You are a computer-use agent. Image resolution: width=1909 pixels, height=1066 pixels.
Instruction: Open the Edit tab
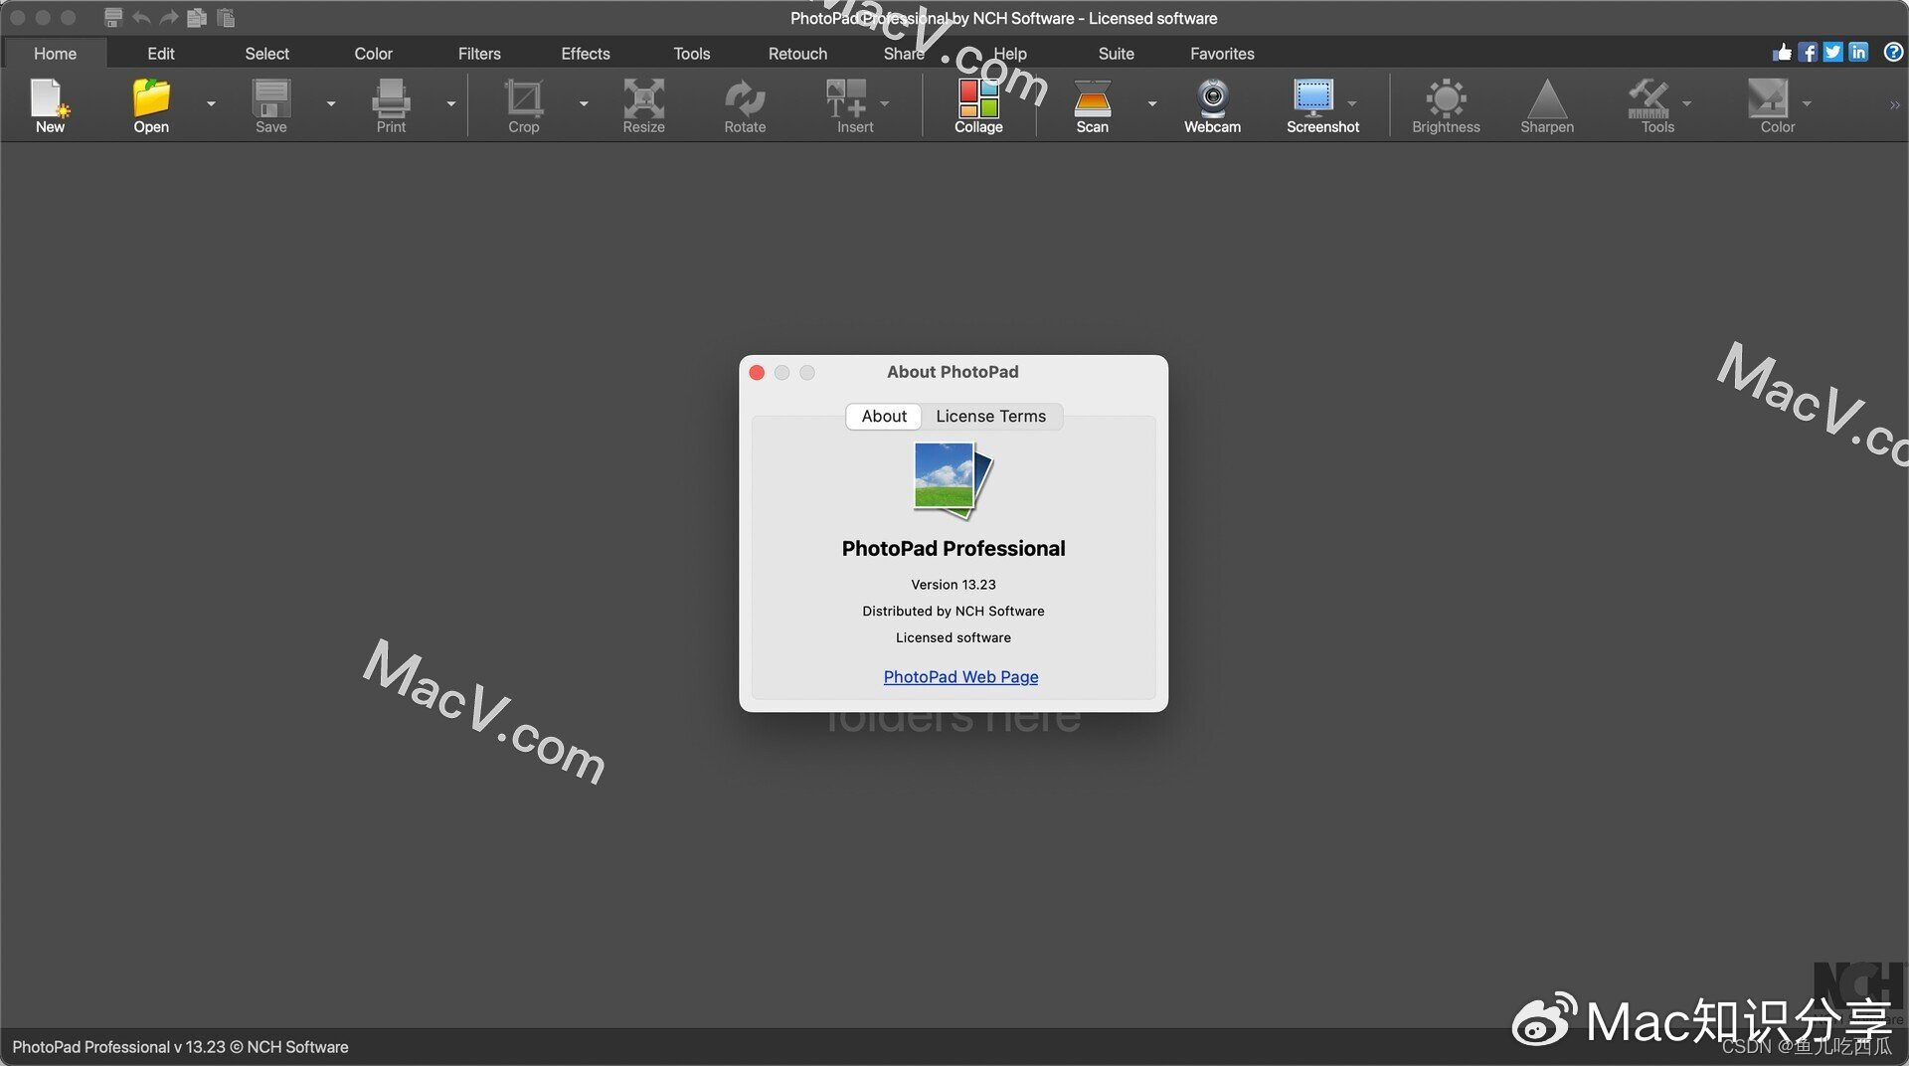[161, 54]
